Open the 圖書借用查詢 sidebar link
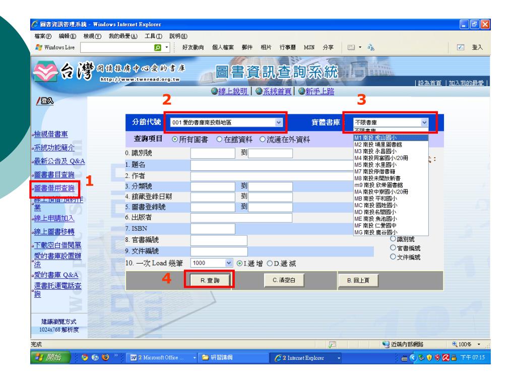Screen dimensions: 516x387 tap(54, 188)
